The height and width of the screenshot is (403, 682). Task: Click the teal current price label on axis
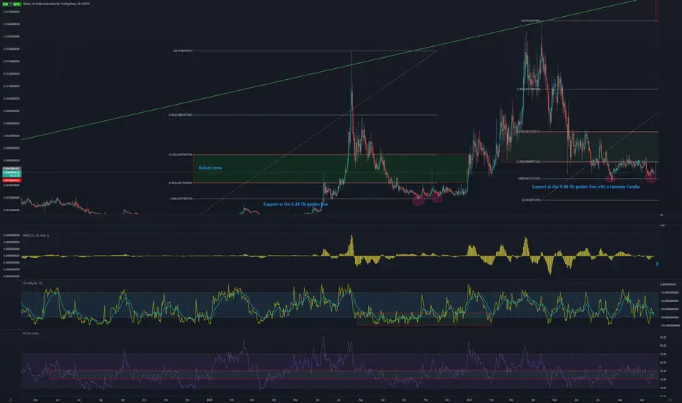coord(11,173)
